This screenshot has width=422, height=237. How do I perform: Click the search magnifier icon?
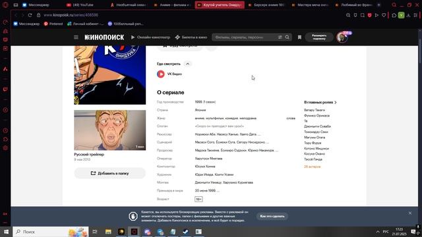coord(287,38)
